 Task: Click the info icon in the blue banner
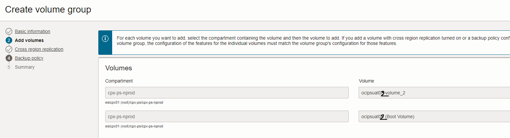(x=105, y=38)
